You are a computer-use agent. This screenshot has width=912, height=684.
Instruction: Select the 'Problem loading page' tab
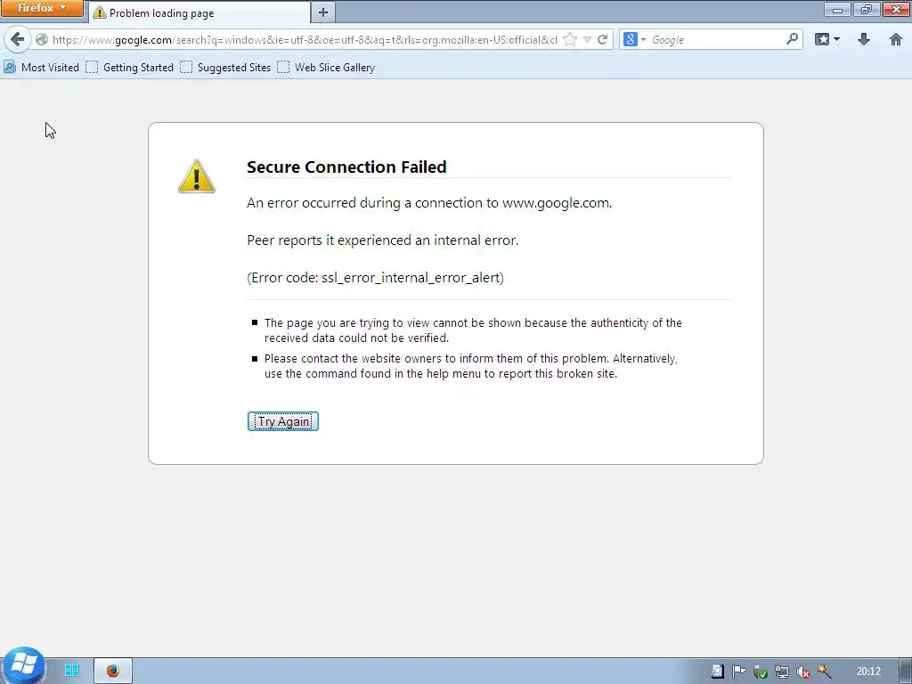click(x=199, y=12)
